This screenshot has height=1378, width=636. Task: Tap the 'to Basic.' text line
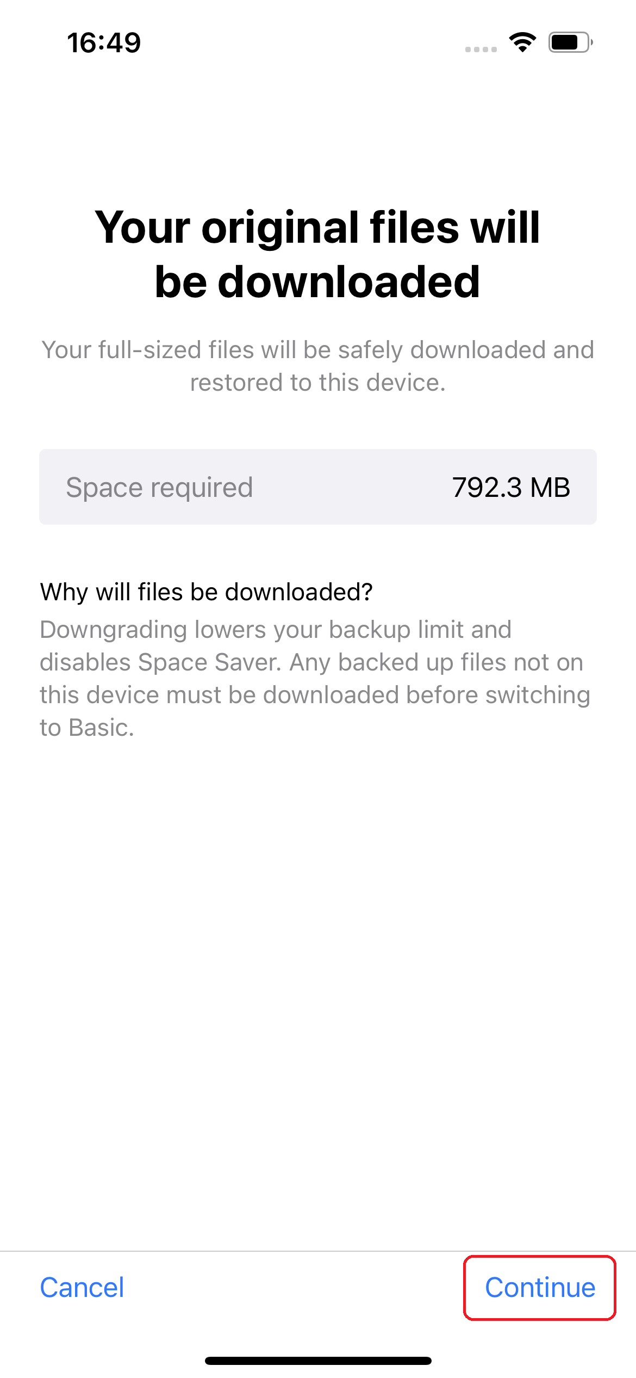(87, 728)
